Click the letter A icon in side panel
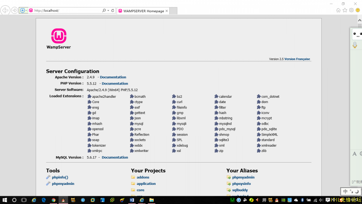362x204 pixels. click(x=354, y=154)
